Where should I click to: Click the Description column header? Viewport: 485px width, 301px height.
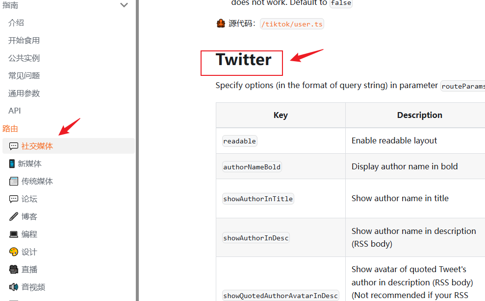419,115
